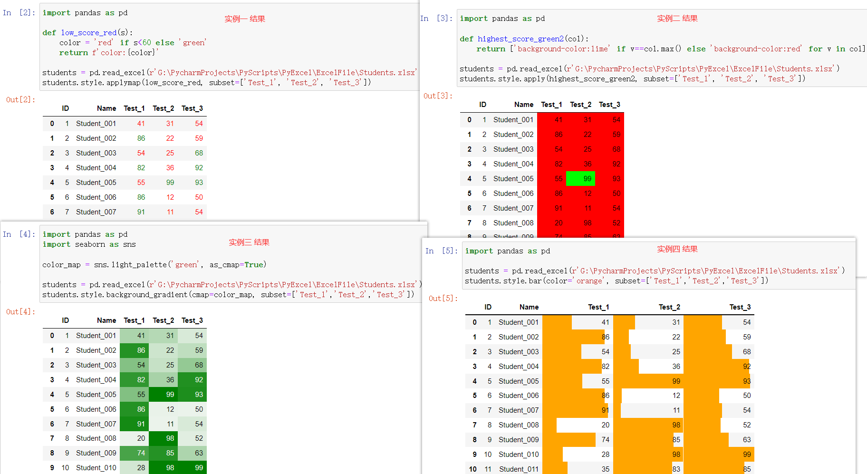Click Student_005 name in Out[2] table
Viewport: 867px width, 474px height.
(96, 183)
